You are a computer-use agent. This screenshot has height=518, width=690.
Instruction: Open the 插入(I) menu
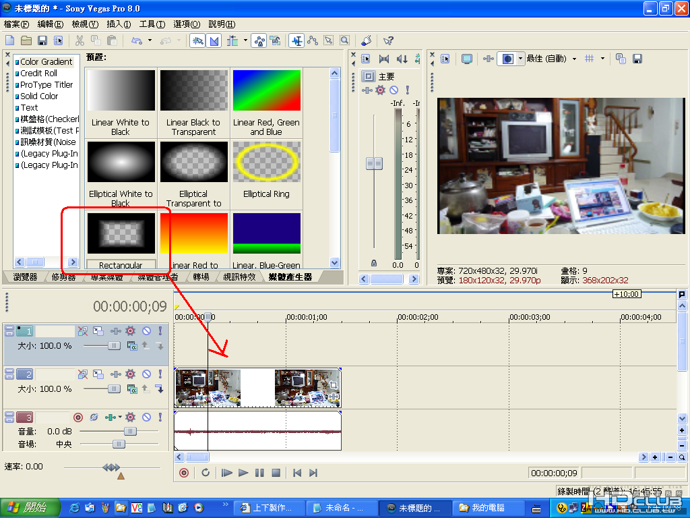119,24
